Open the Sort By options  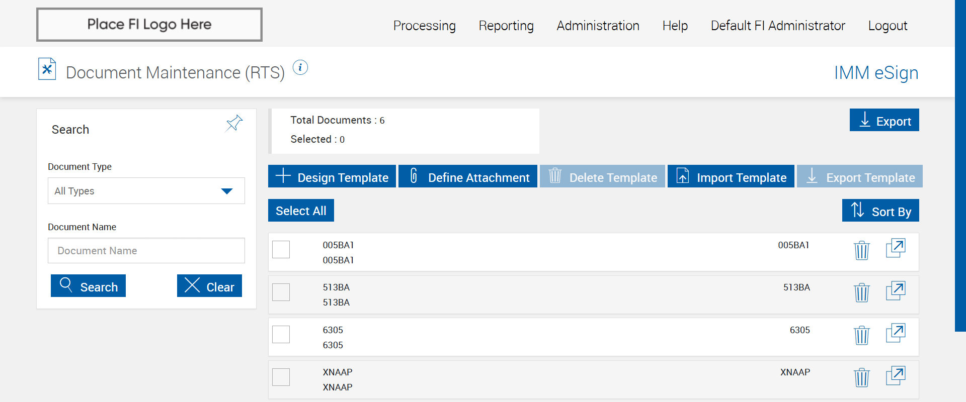coord(880,211)
